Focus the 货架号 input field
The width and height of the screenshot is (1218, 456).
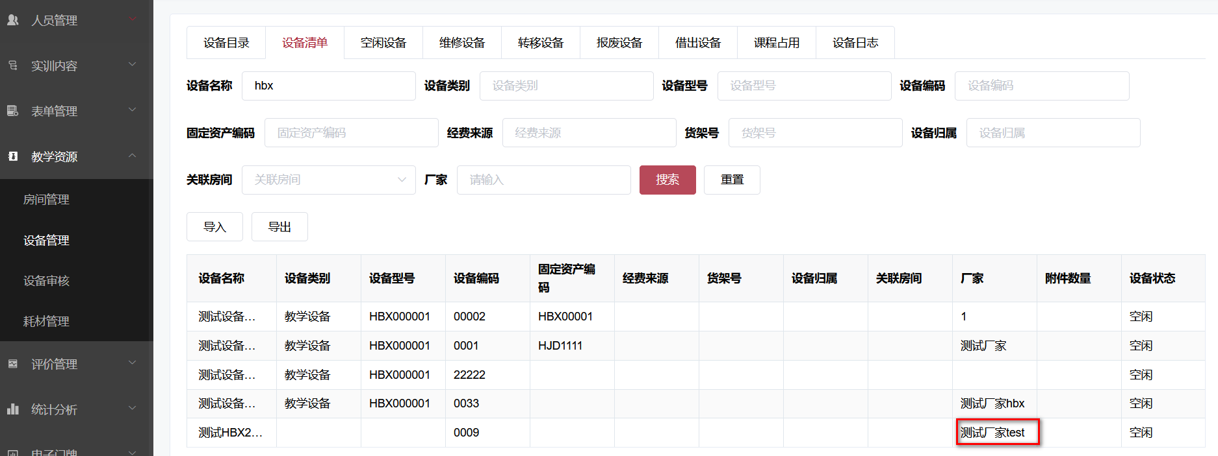(815, 133)
